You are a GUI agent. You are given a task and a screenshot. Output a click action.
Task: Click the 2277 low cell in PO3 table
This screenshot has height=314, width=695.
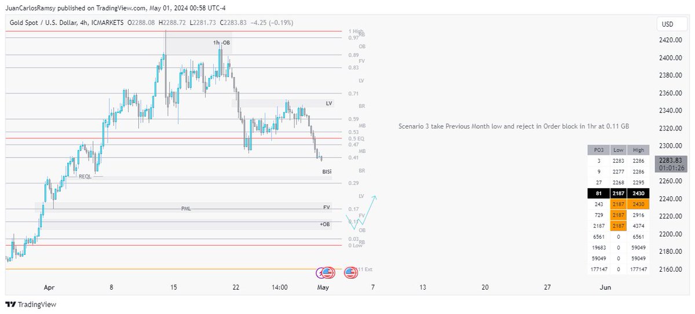(x=619, y=171)
